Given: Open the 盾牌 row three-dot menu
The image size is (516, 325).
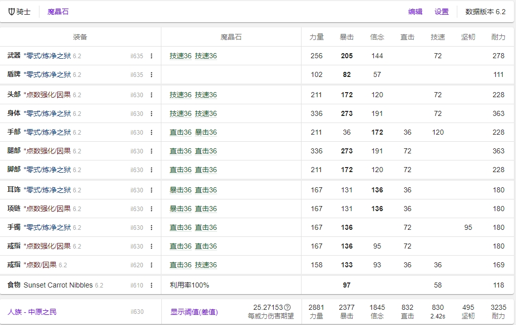Looking at the screenshot, I should [151, 75].
